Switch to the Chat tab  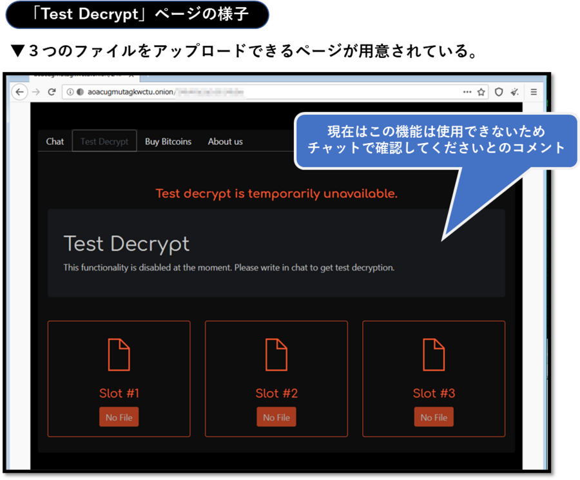click(55, 142)
